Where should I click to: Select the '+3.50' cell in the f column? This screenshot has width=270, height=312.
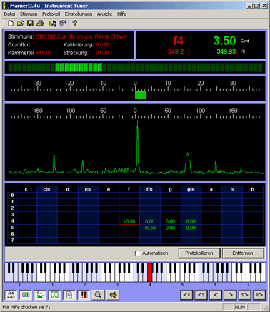pos(129,221)
